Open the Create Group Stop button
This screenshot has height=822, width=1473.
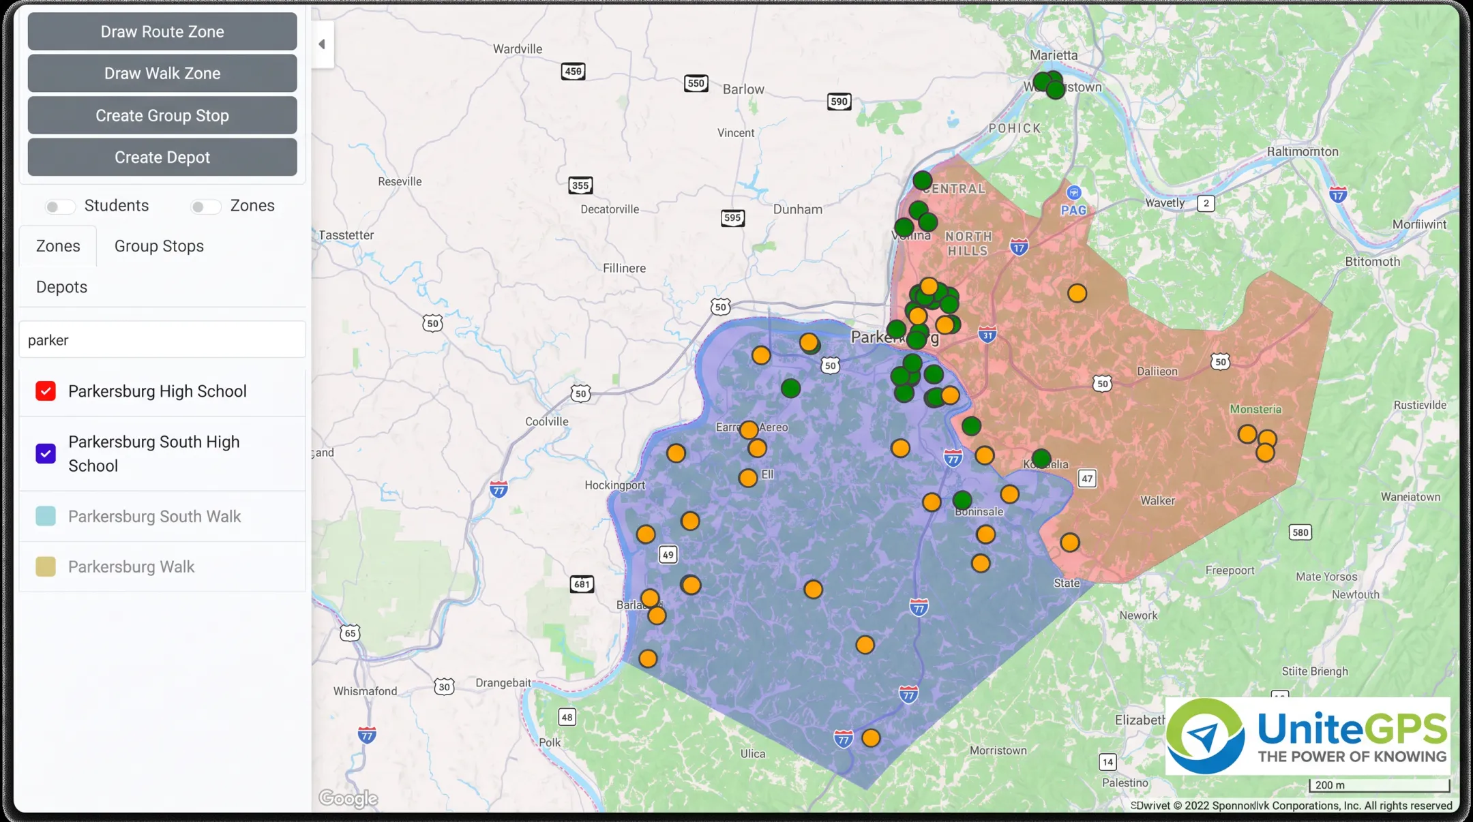(162, 115)
